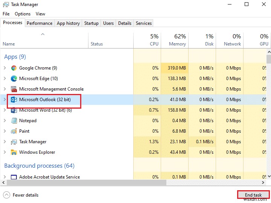Screen dimensions: 271x203
Task: Click the Microsoft Outlook app icon
Action: tap(14, 100)
